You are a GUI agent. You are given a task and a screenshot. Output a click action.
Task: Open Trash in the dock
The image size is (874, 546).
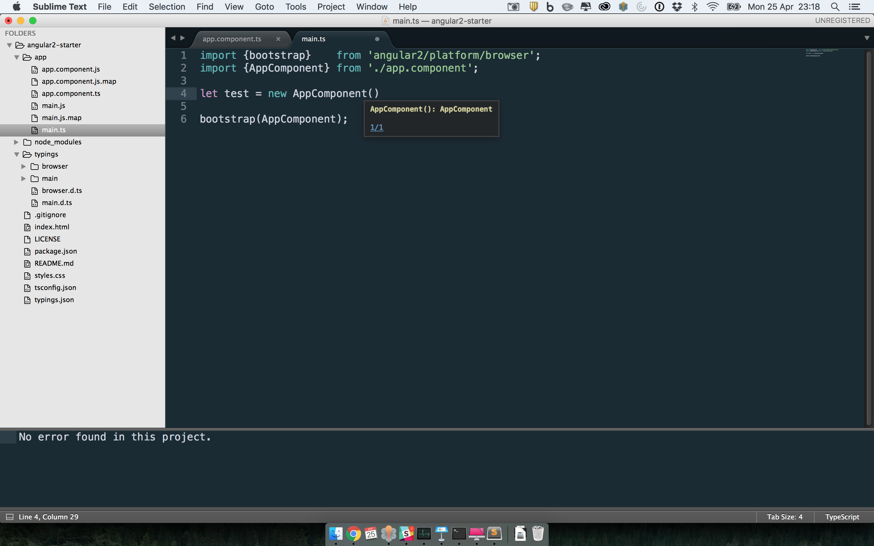click(538, 533)
